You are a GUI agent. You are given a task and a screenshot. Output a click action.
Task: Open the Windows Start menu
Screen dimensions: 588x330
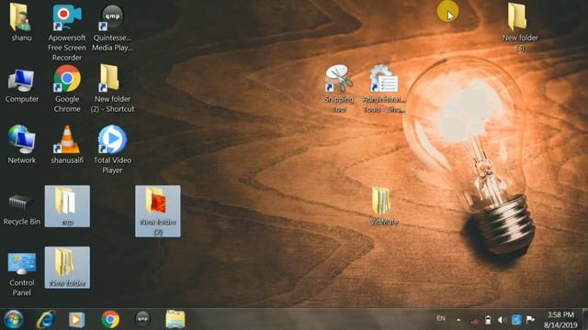(x=14, y=320)
